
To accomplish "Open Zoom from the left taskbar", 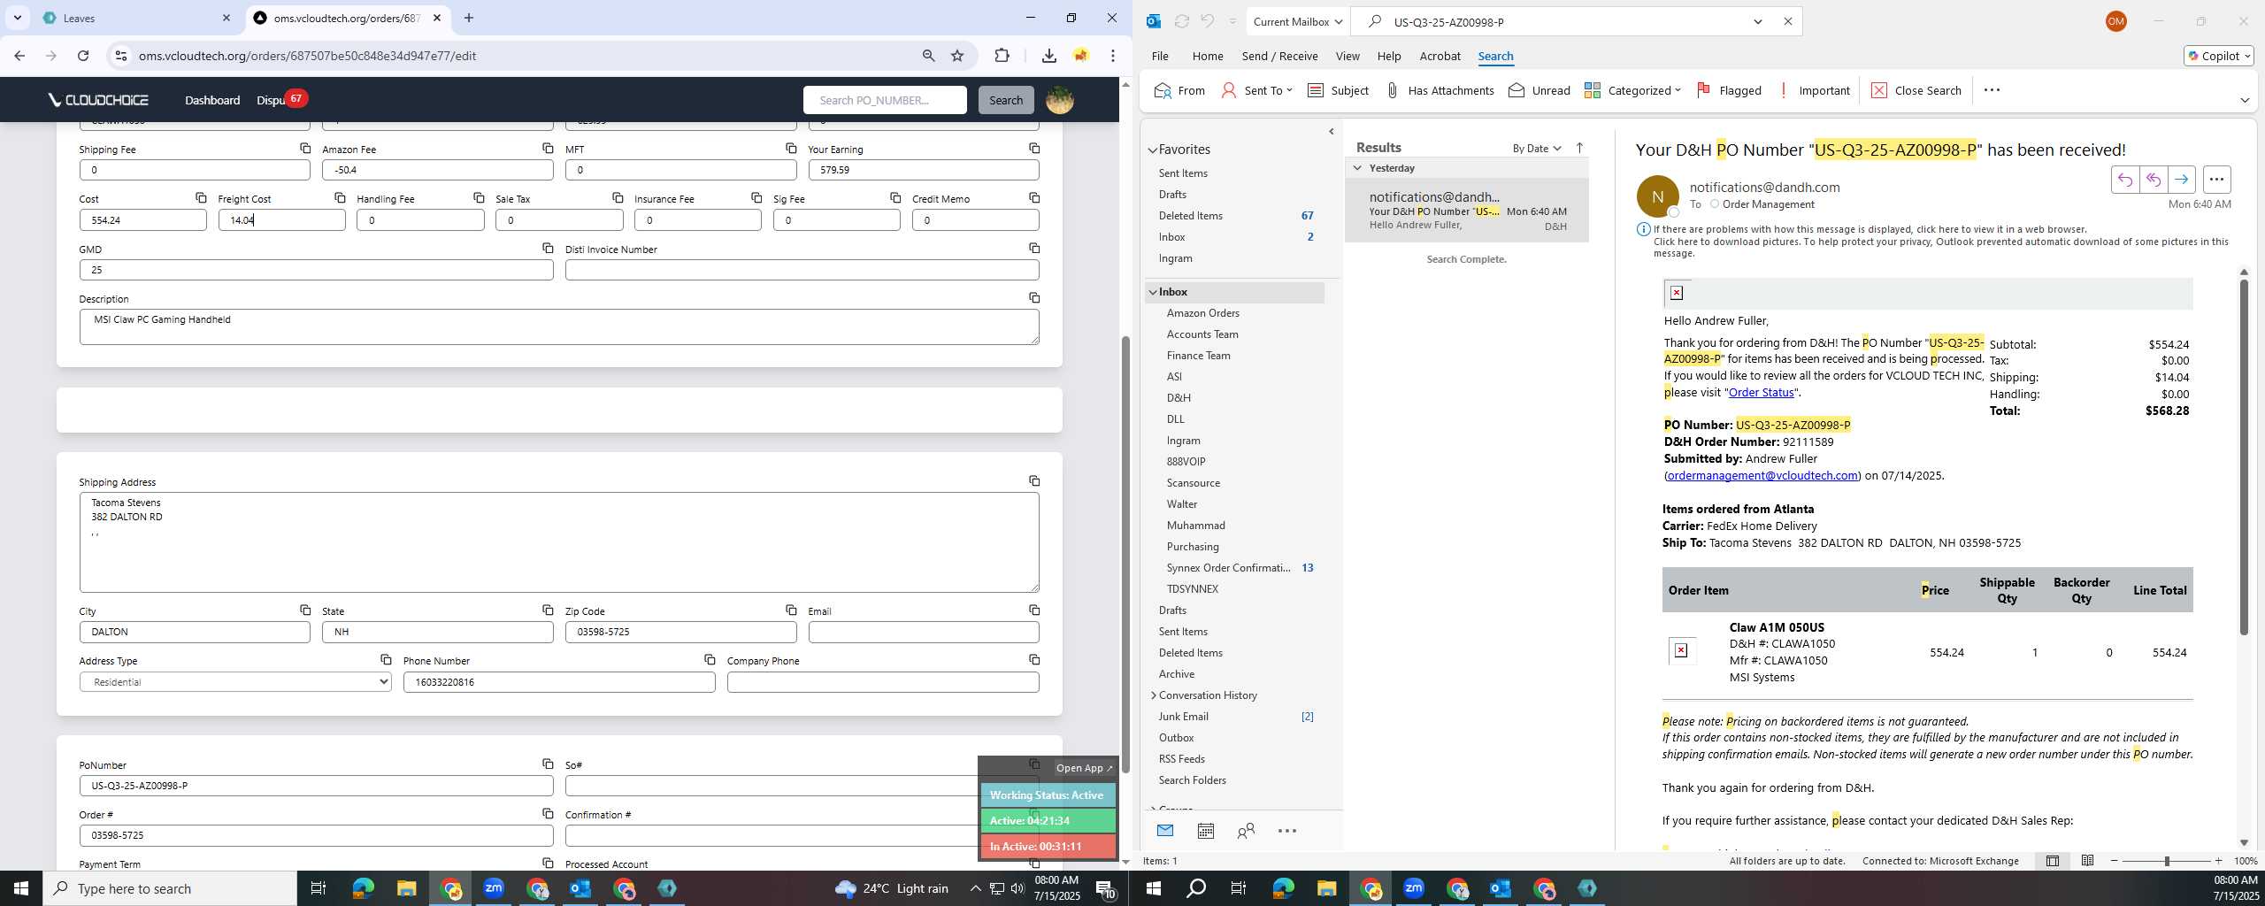I will coord(494,888).
